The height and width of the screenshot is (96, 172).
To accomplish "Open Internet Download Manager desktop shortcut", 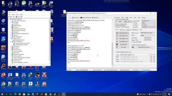I will pos(30,76).
